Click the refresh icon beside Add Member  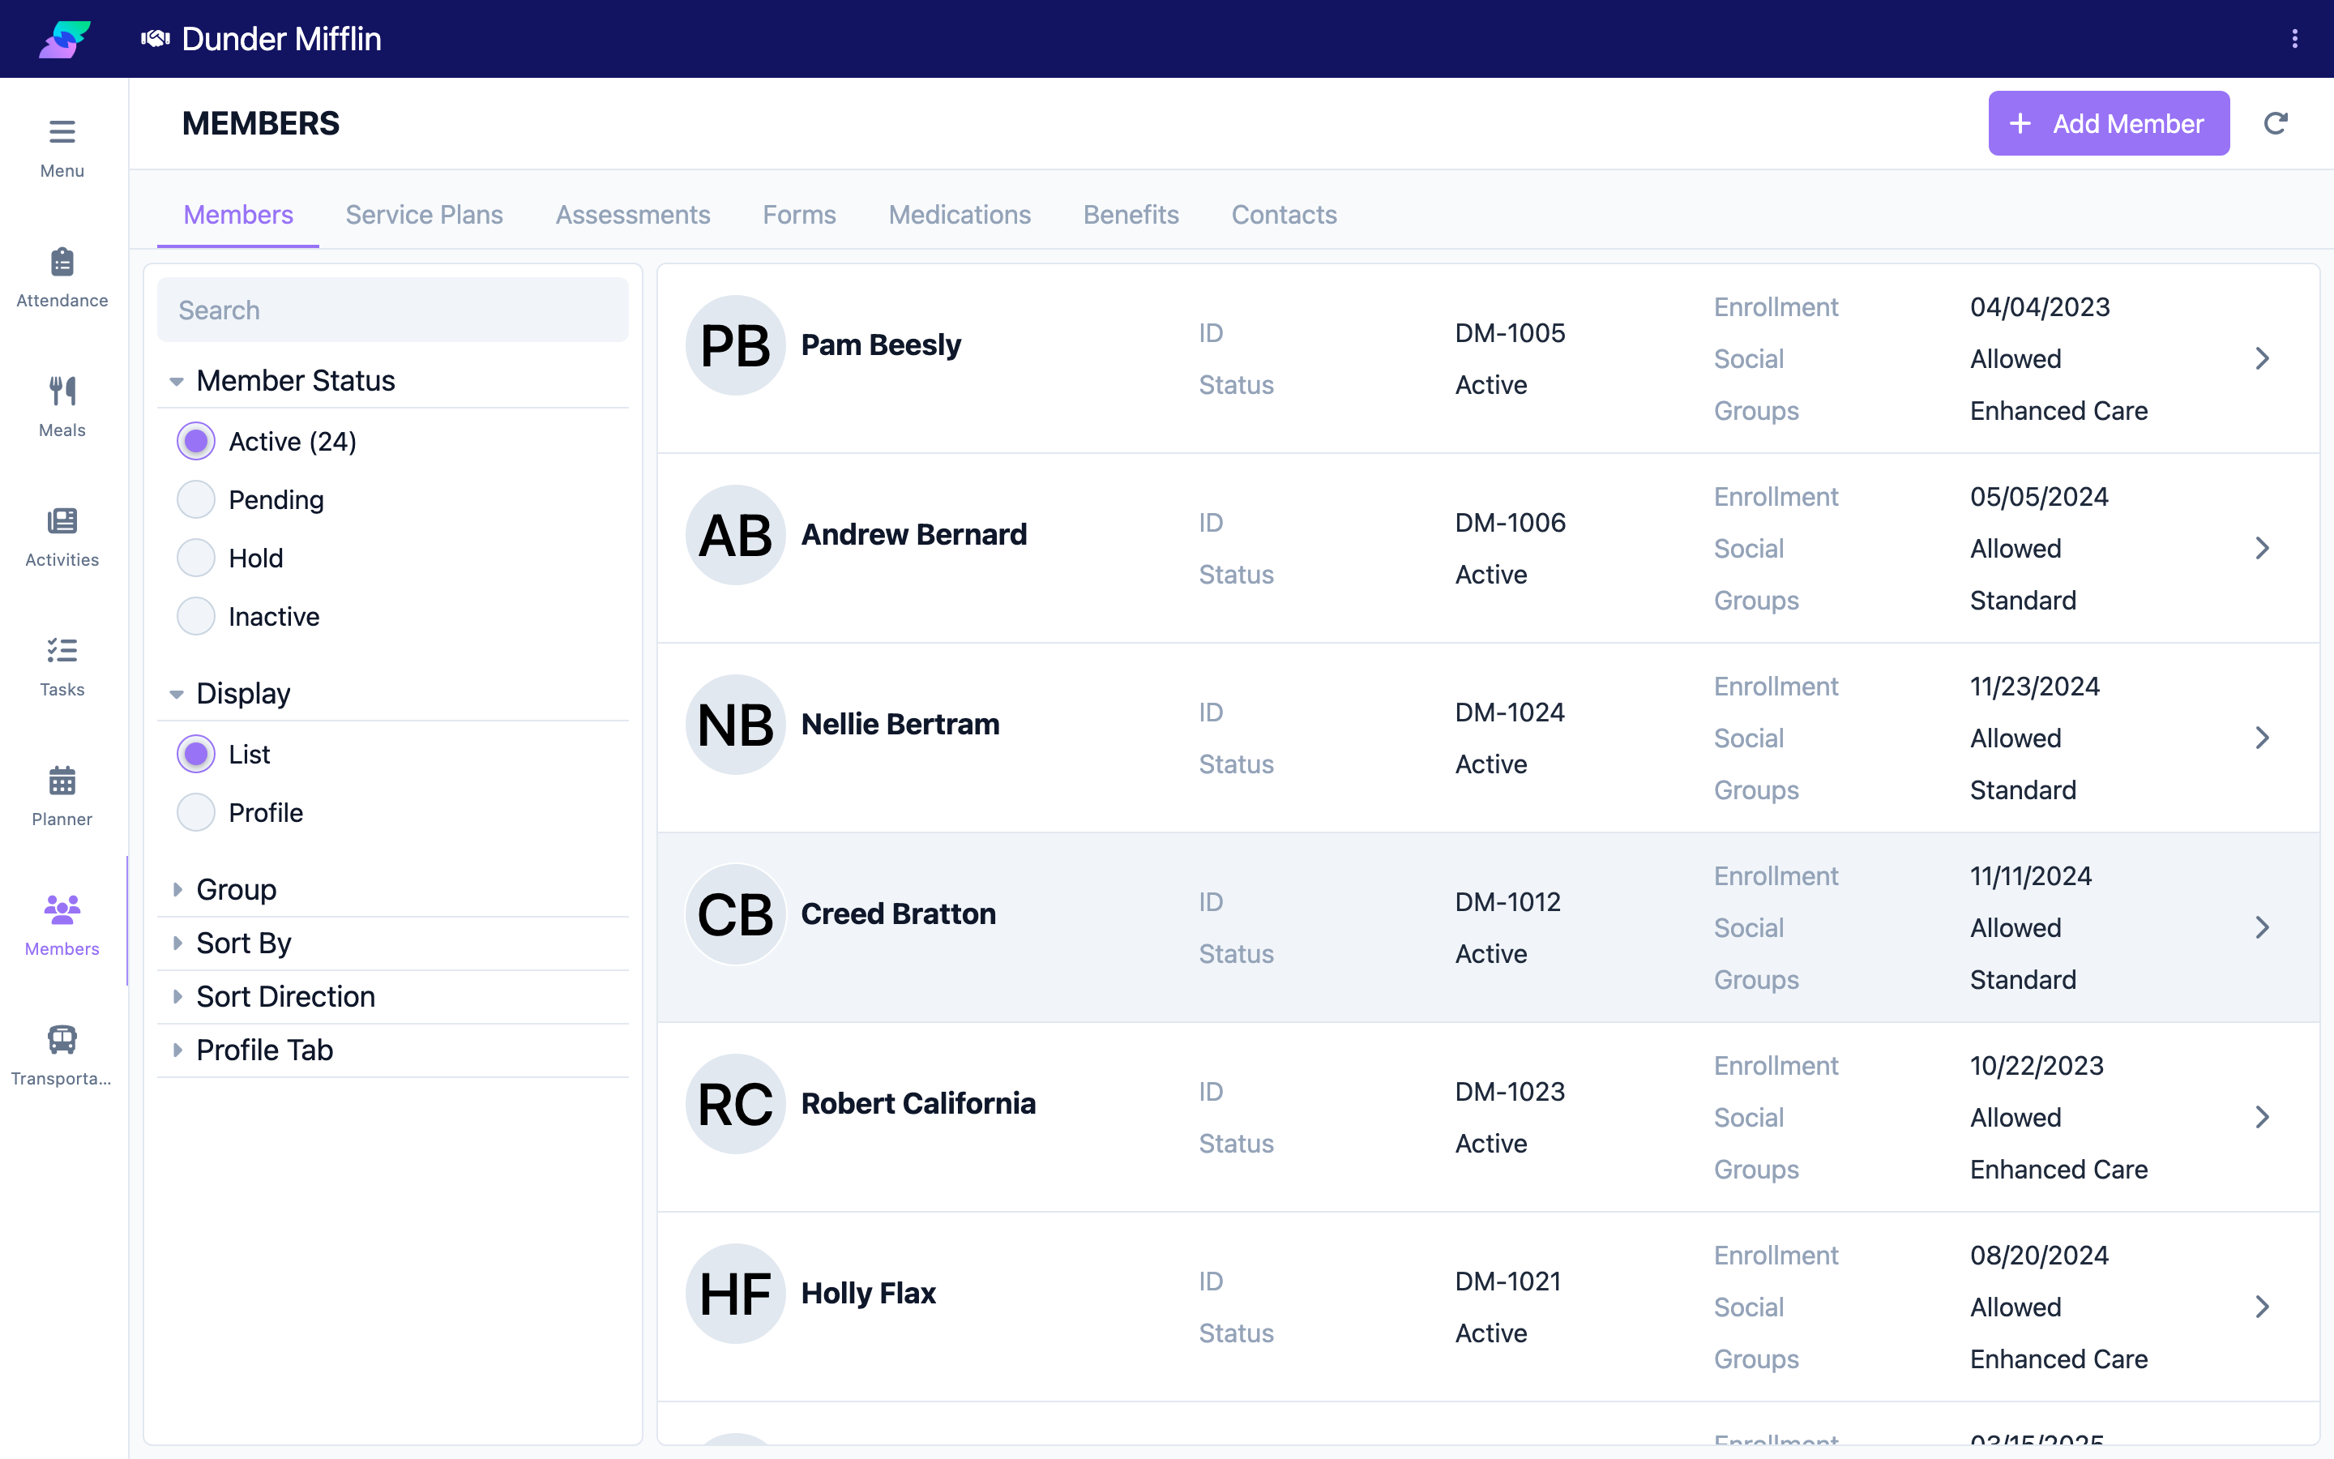point(2275,123)
